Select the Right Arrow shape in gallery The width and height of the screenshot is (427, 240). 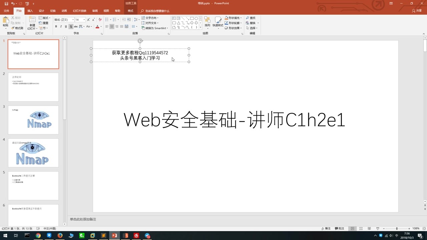pos(192,23)
